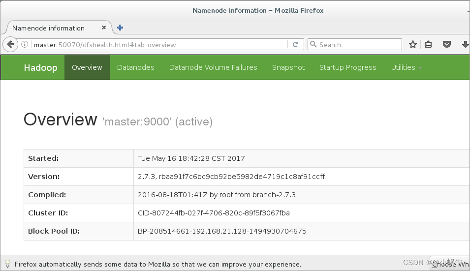Click the CID-807244fb cluster ID value
Image resolution: width=470 pixels, height=271 pixels.
[214, 213]
